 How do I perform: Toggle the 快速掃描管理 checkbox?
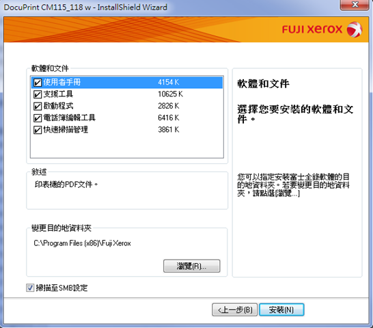(x=38, y=130)
